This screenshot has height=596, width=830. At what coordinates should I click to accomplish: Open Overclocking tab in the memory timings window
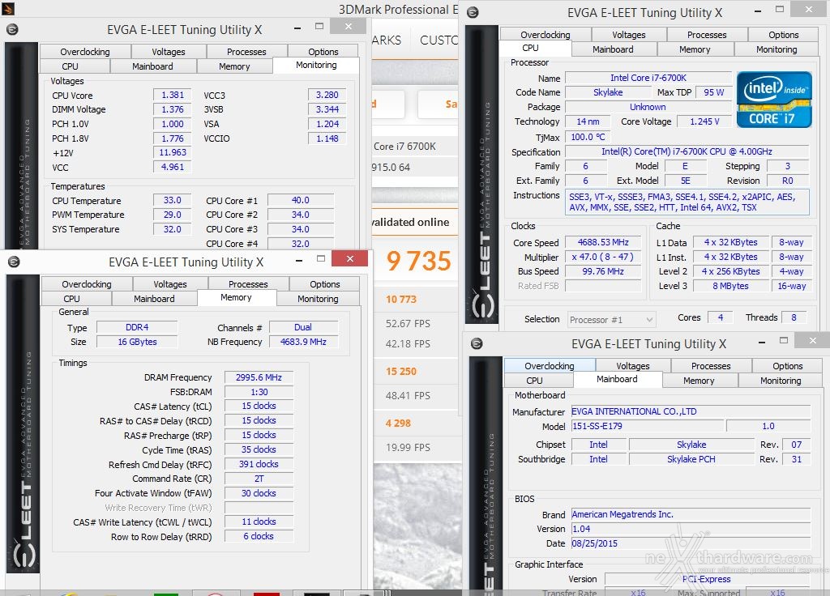pyautogui.click(x=87, y=284)
